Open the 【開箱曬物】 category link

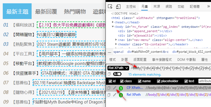click(x=24, y=35)
